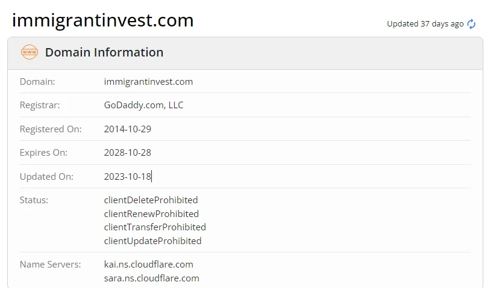Click the orange www globe icon
Screen dimensions: 490x288
[30, 52]
